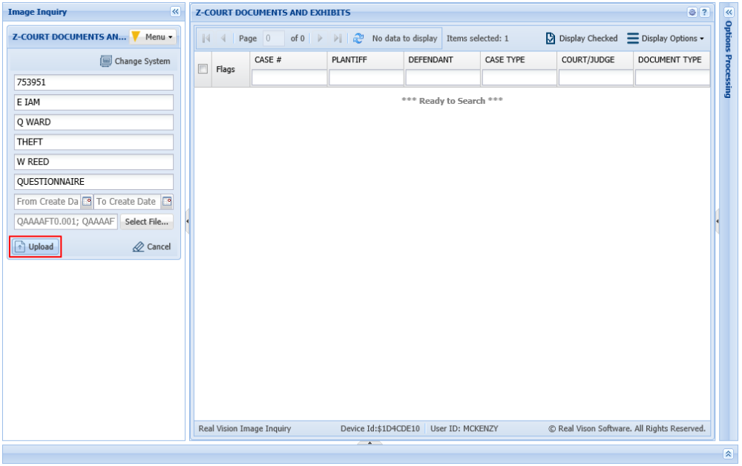
Task: Click Display Checked
Action: [x=582, y=39]
